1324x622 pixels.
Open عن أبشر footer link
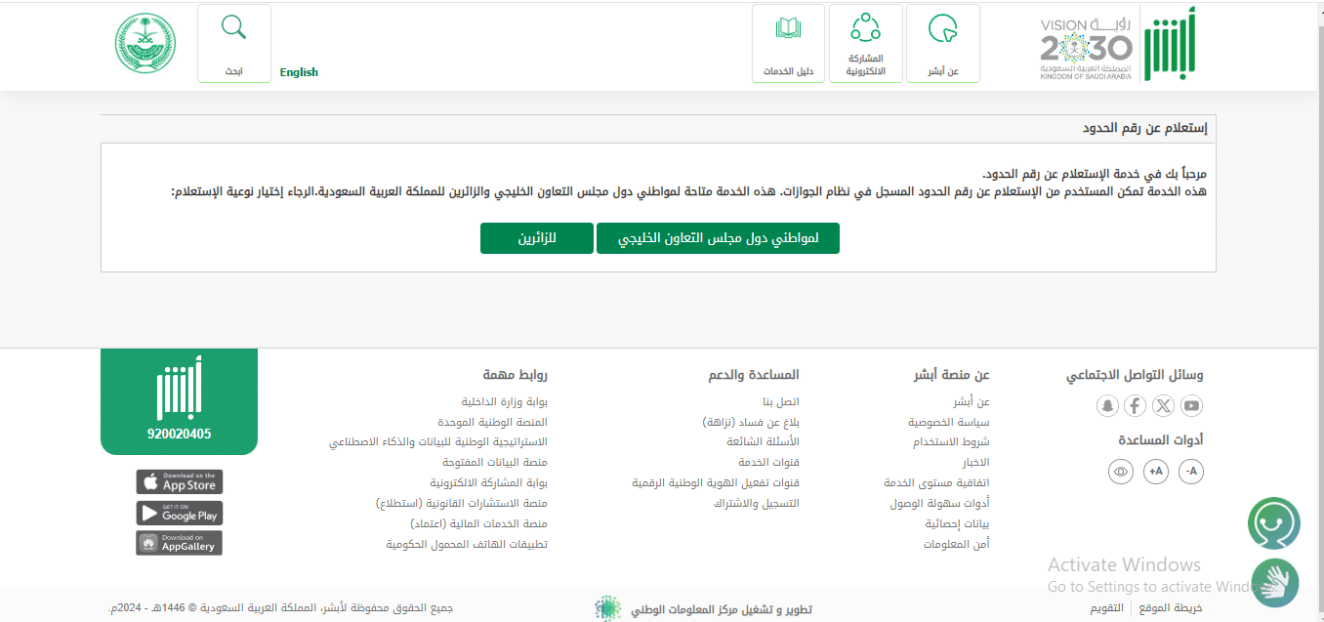972,401
